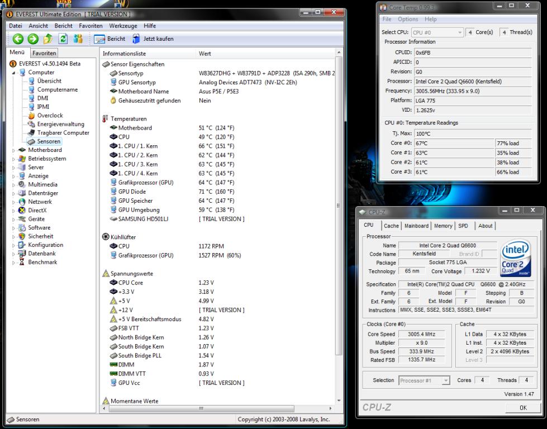Click the Computer node icon in tree
The height and width of the screenshot is (429, 547).
[x=22, y=72]
